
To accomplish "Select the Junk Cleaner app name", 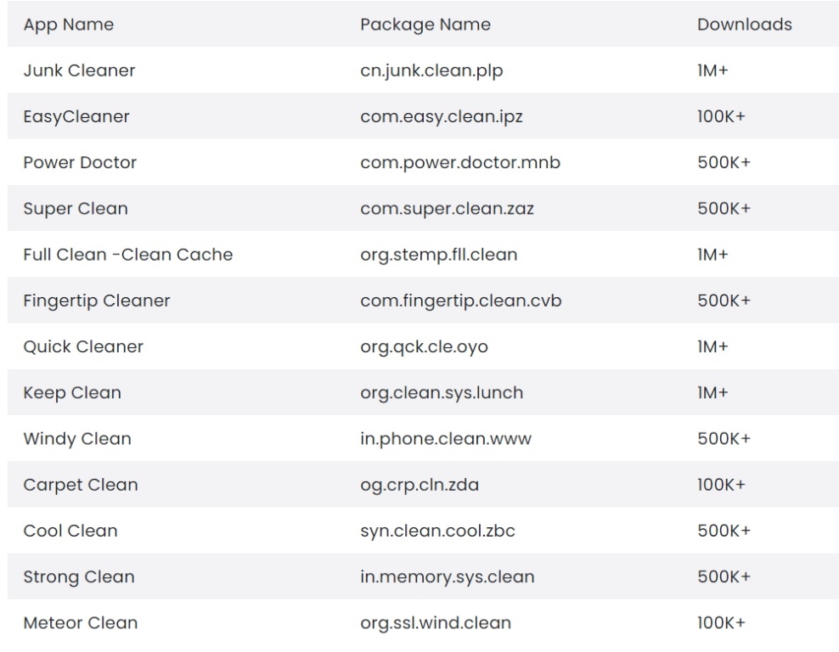I will point(79,70).
